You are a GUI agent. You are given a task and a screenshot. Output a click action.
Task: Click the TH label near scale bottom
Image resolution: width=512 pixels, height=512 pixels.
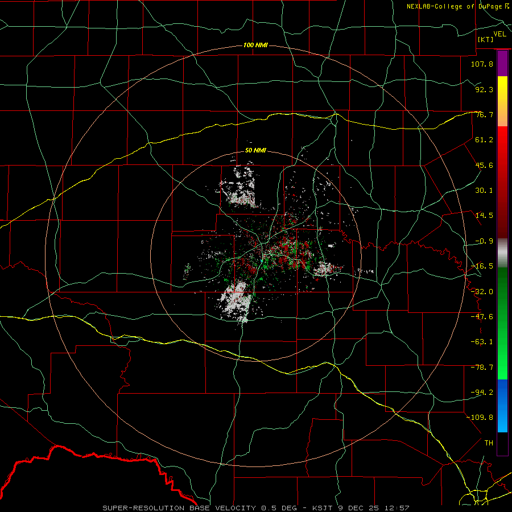(489, 443)
